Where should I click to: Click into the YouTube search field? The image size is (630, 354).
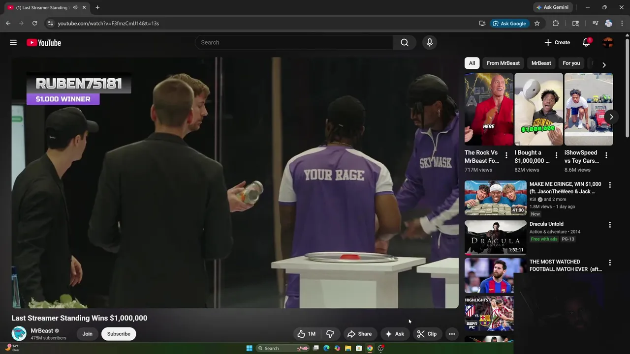click(x=294, y=43)
